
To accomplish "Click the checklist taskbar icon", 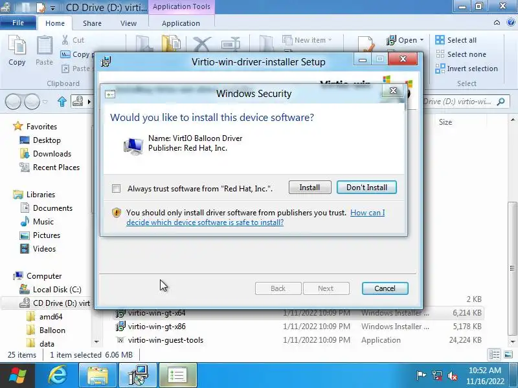I will pos(178,376).
